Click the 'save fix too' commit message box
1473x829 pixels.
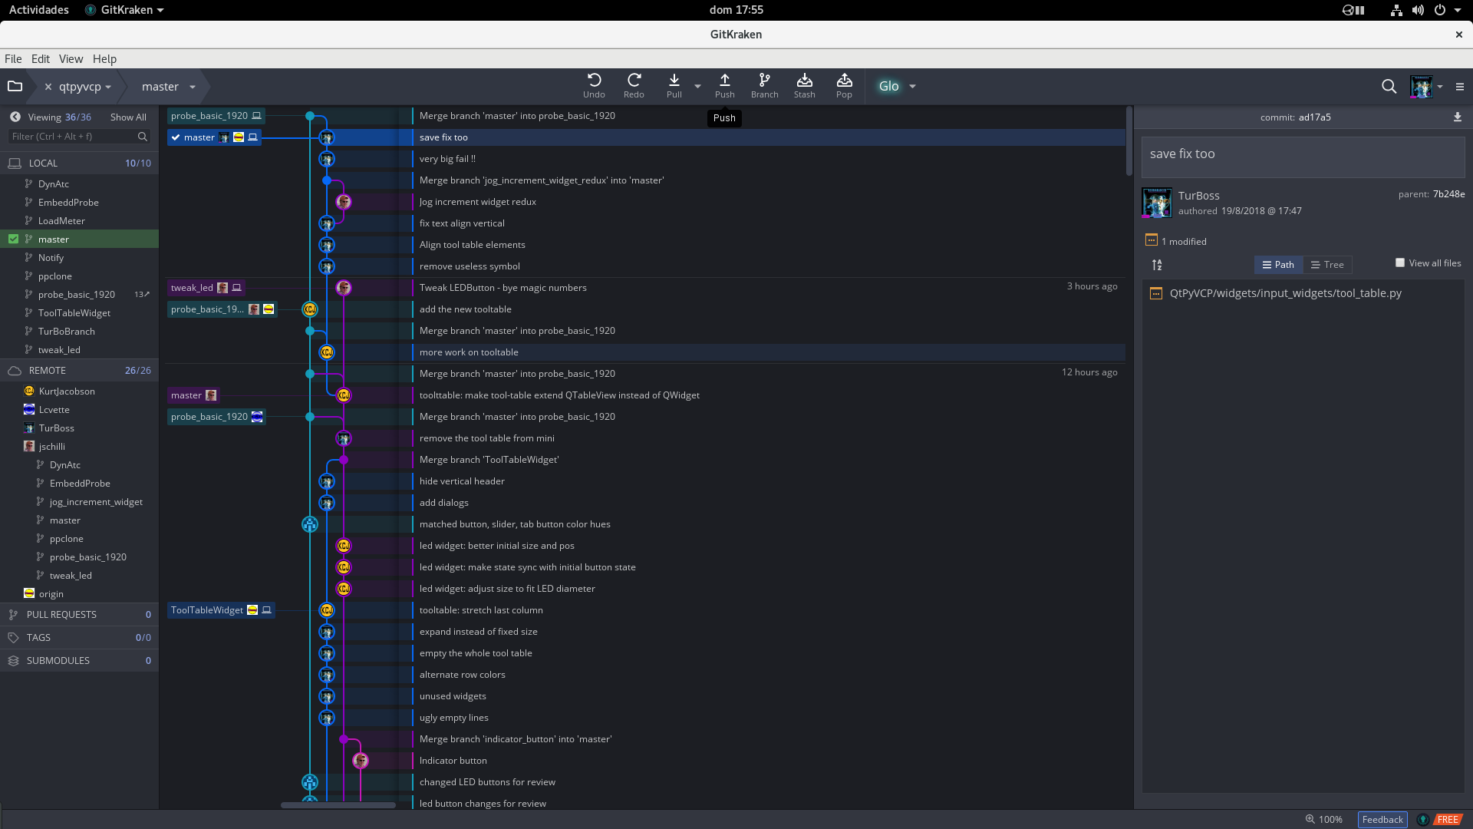[x=1303, y=157]
